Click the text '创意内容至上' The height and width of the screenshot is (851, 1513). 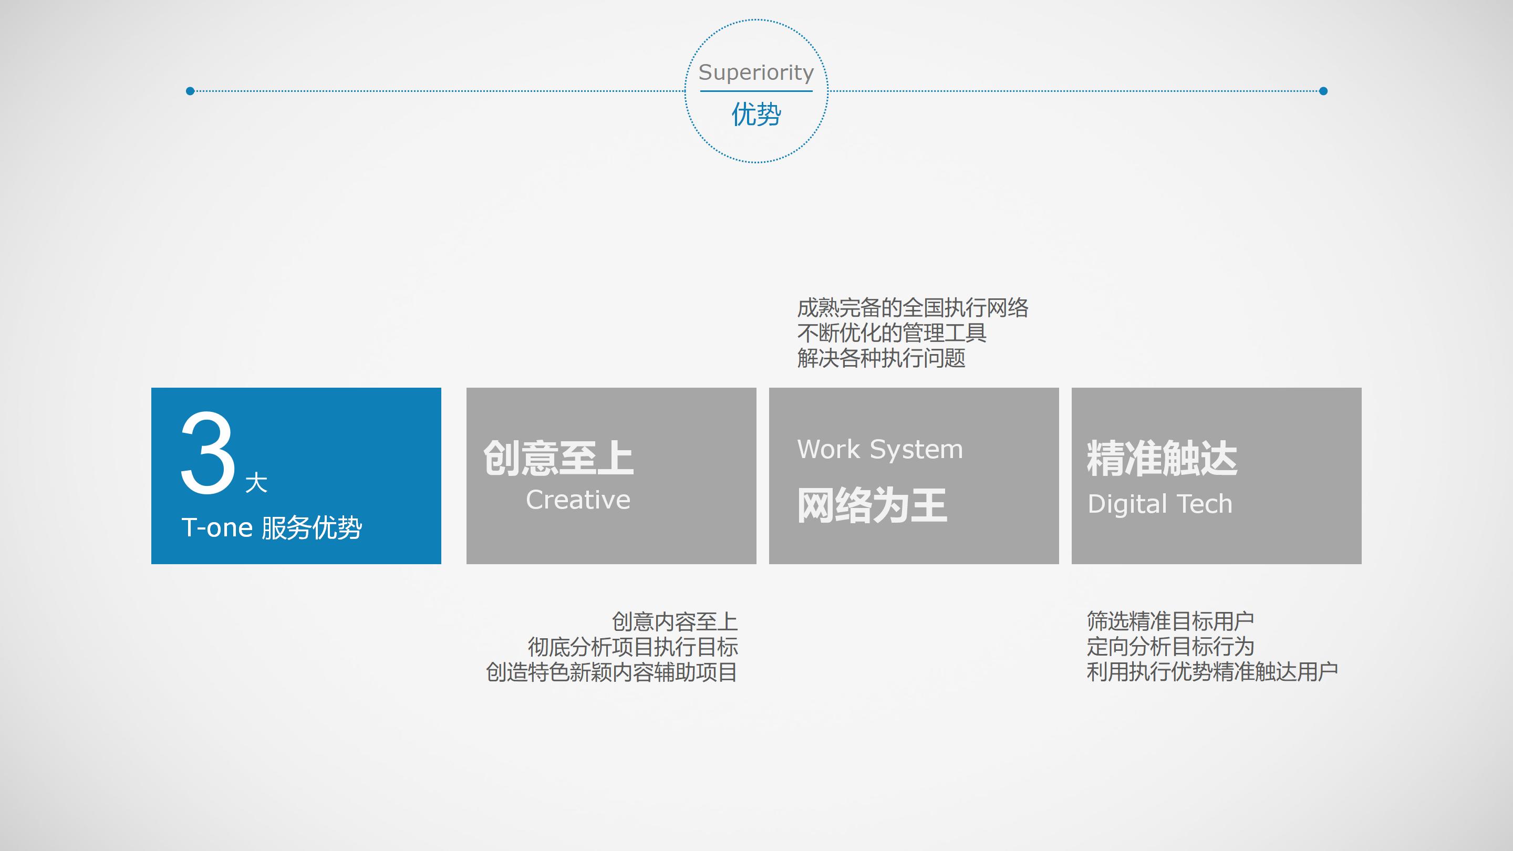point(674,621)
